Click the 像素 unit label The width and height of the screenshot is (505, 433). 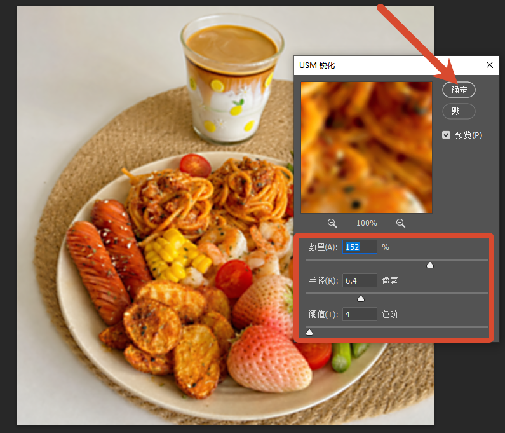[x=390, y=280]
